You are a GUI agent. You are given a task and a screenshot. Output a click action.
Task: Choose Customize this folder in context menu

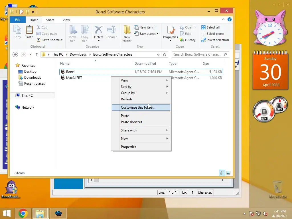141,108
